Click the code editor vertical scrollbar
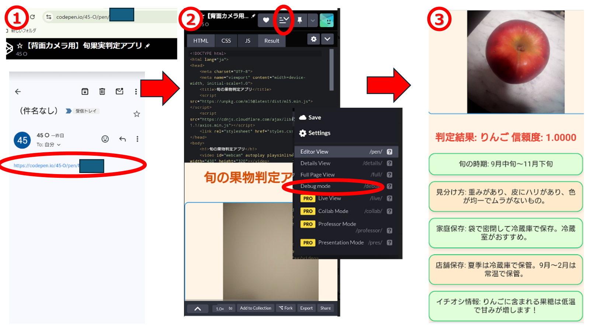The width and height of the screenshot is (590, 332). (332, 70)
